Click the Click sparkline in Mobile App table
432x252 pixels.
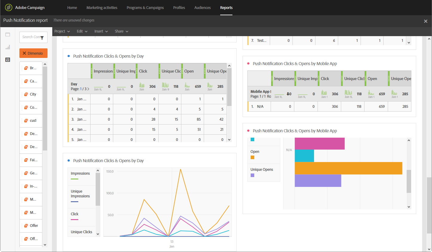[324, 93]
